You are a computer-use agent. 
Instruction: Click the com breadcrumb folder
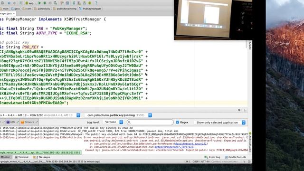(27, 9)
